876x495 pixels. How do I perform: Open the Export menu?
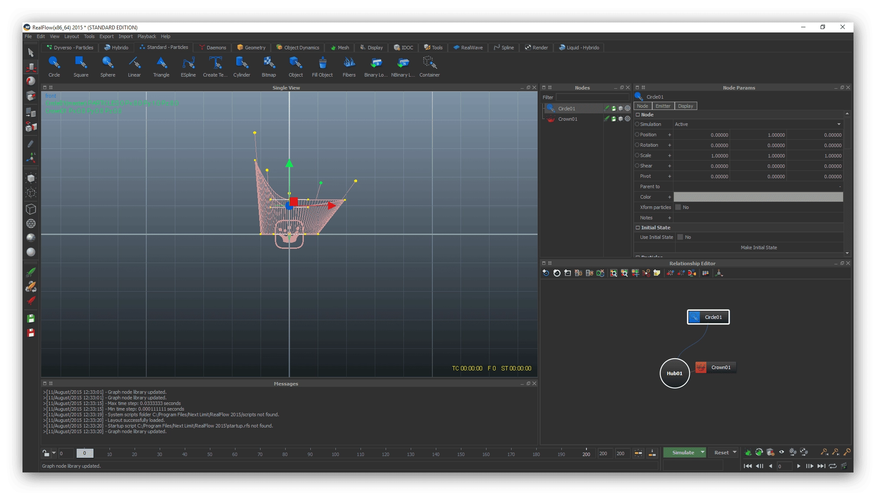(x=106, y=36)
